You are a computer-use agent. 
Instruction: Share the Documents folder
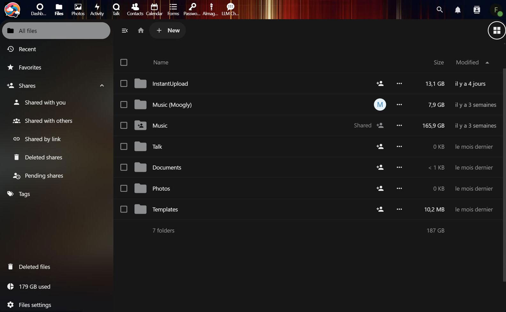click(380, 167)
